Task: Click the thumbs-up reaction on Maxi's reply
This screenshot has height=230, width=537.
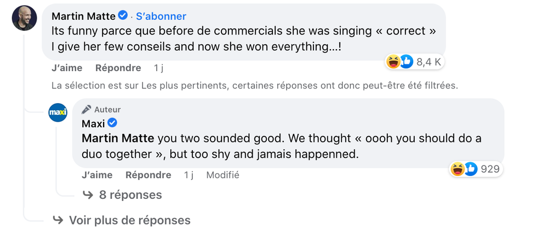Action: pyautogui.click(x=471, y=169)
